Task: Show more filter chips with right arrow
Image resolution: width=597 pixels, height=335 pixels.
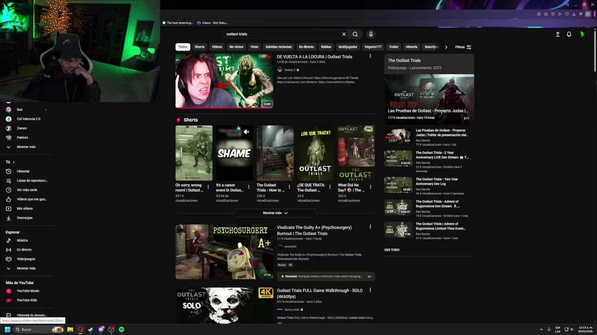Action: click(446, 47)
